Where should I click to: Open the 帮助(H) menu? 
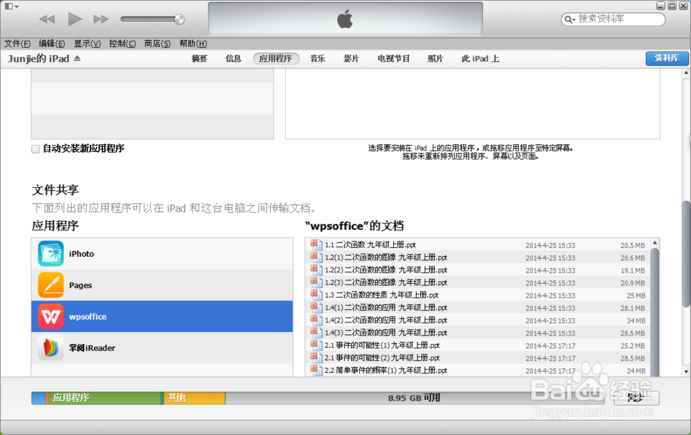[x=193, y=43]
